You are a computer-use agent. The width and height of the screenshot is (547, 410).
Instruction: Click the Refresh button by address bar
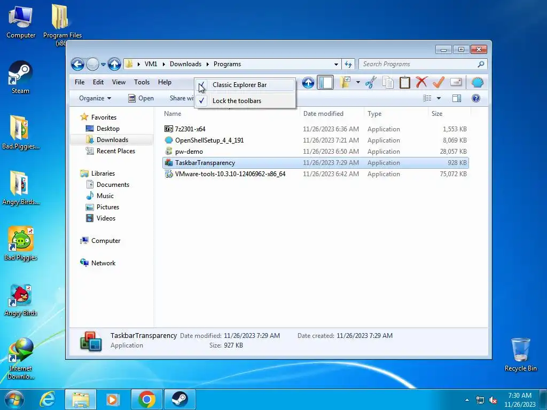(348, 64)
